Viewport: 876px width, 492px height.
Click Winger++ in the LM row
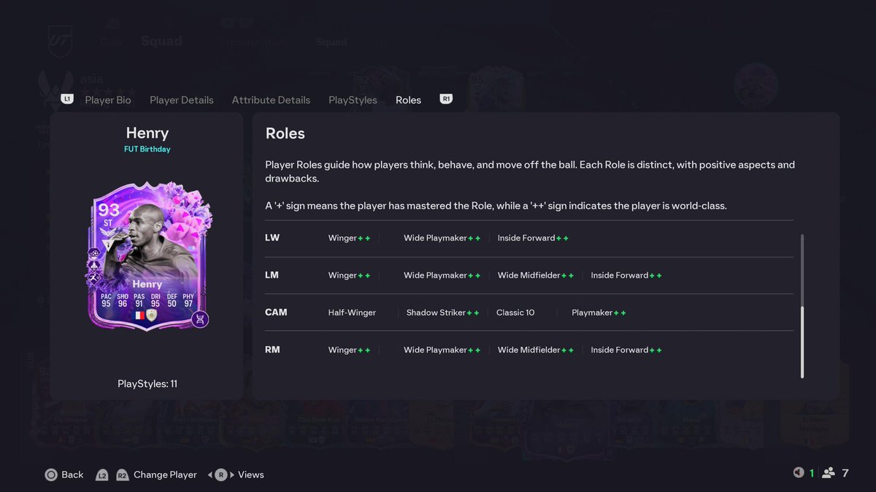pos(349,276)
